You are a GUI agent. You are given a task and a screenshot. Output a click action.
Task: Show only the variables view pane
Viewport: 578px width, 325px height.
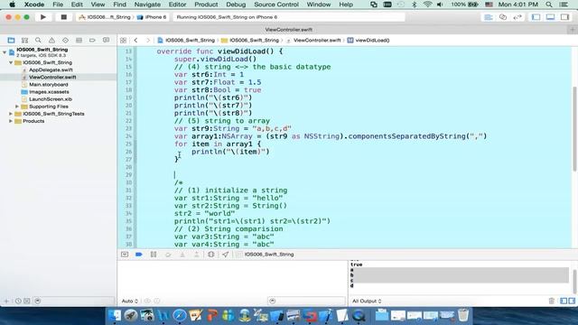coord(564,301)
